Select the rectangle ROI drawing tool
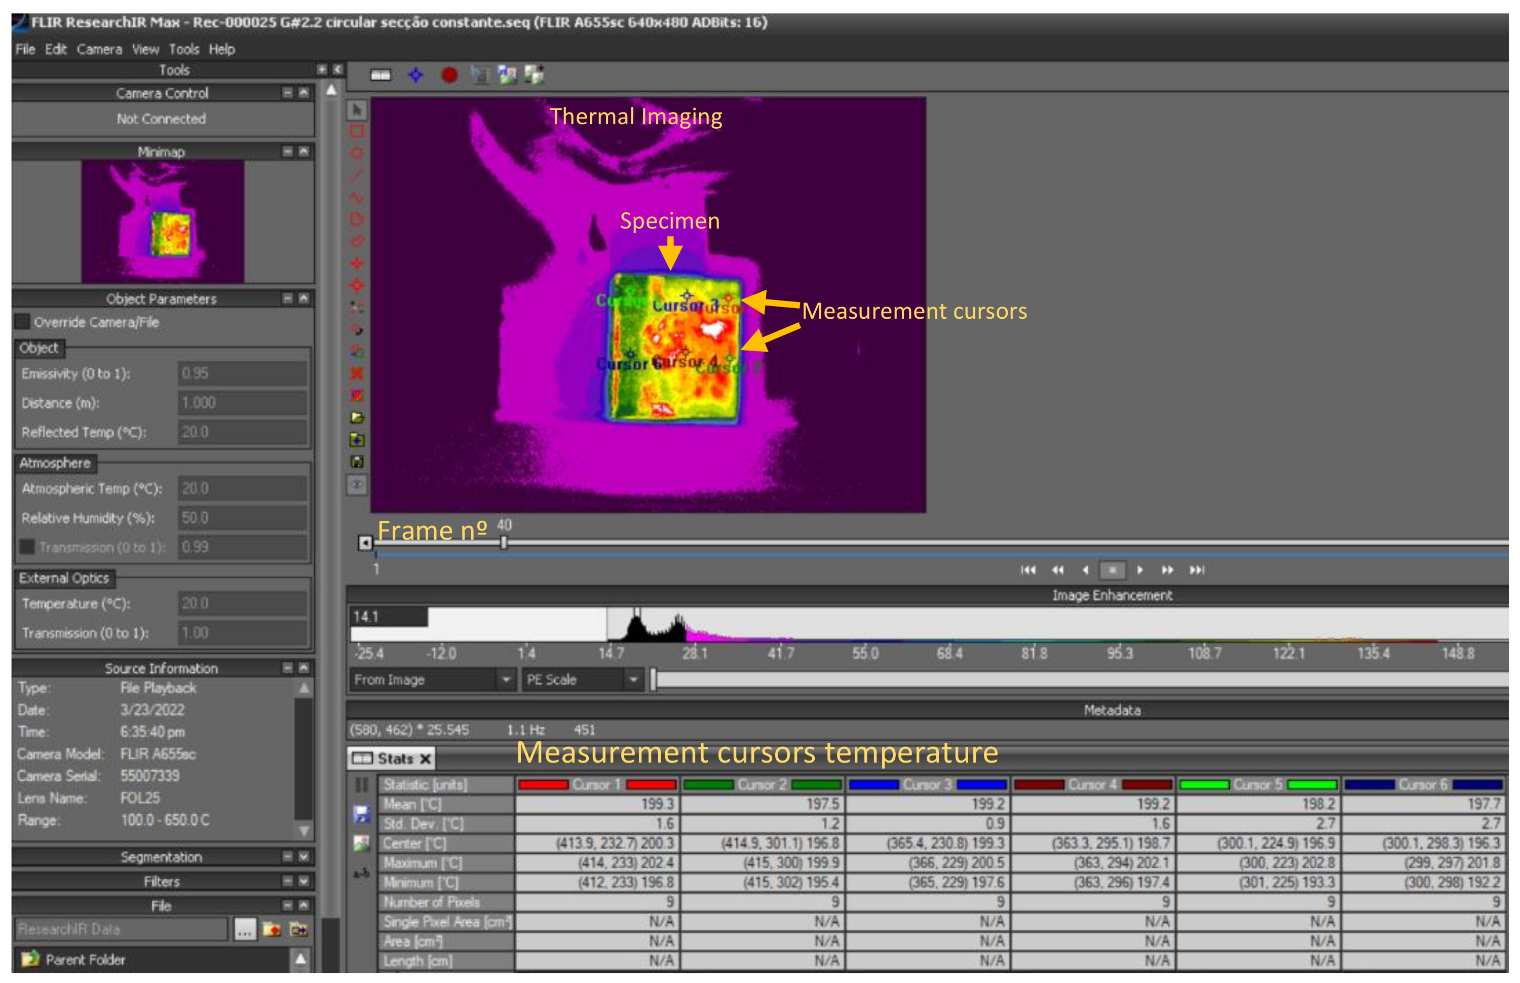The image size is (1520, 983). (357, 132)
